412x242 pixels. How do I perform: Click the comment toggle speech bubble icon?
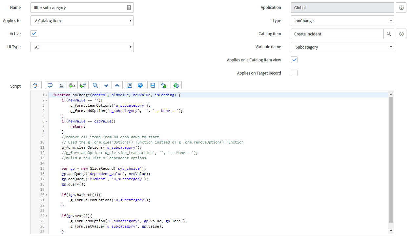click(50, 85)
